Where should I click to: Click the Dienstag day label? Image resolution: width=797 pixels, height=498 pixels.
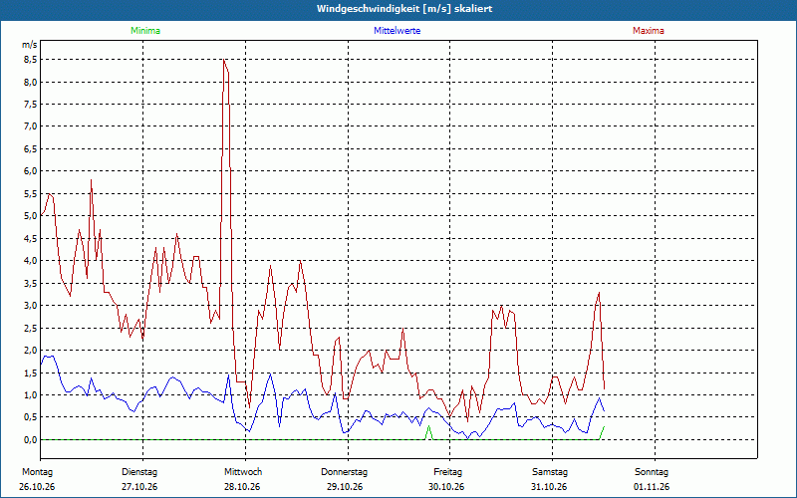point(139,472)
